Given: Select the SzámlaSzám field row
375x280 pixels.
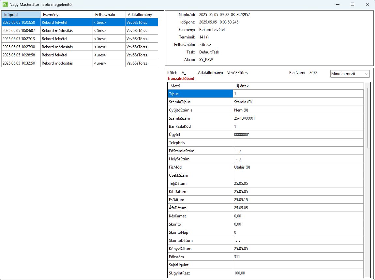Looking at the screenshot, I should pyautogui.click(x=200, y=118).
